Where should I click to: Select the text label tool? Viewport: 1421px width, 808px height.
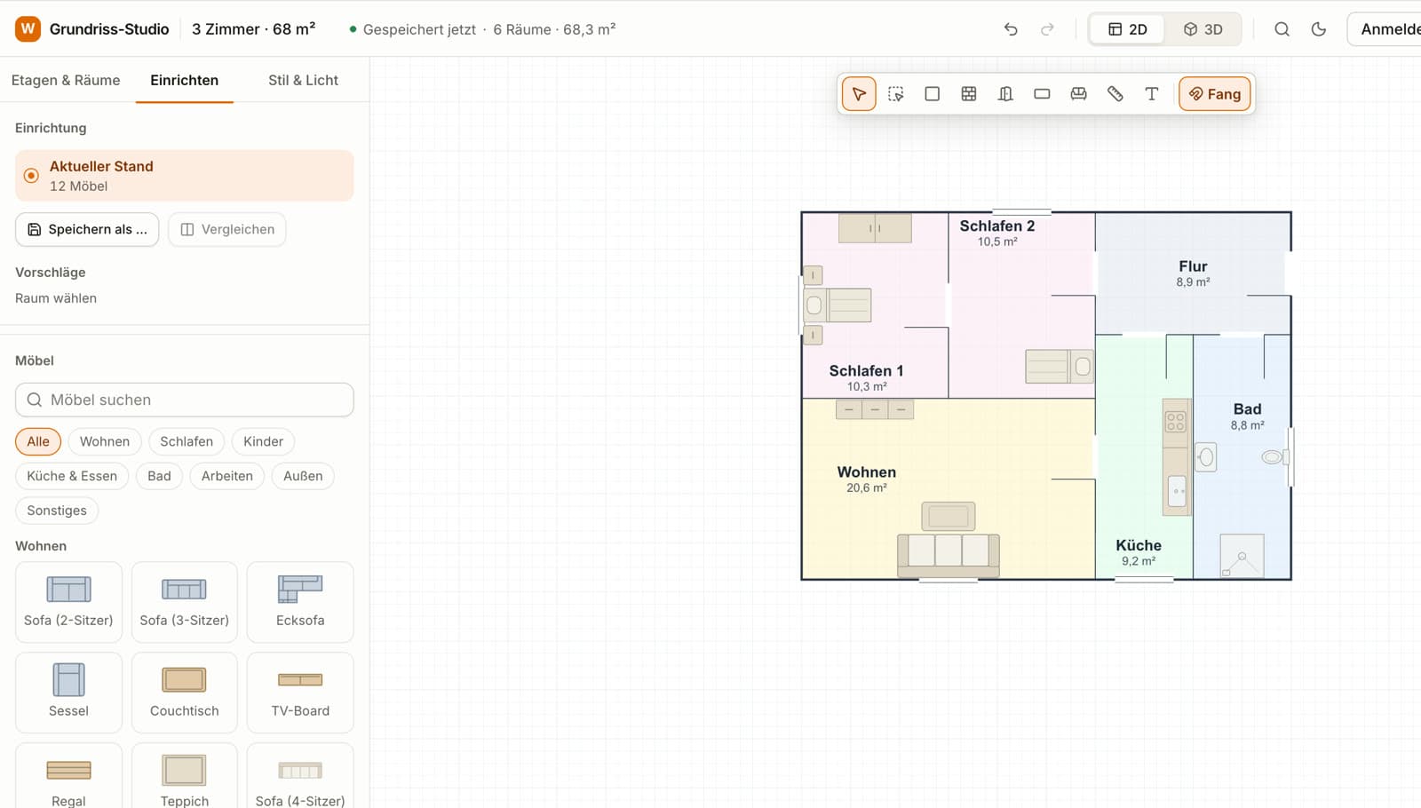coord(1151,94)
